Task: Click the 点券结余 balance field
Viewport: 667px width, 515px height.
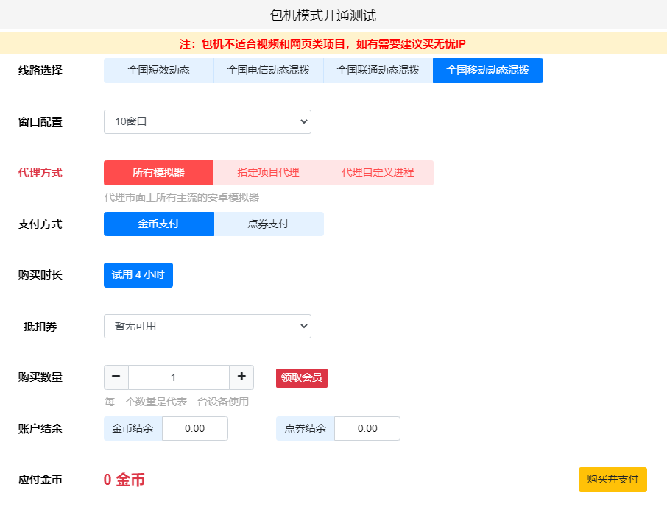Action: [367, 429]
